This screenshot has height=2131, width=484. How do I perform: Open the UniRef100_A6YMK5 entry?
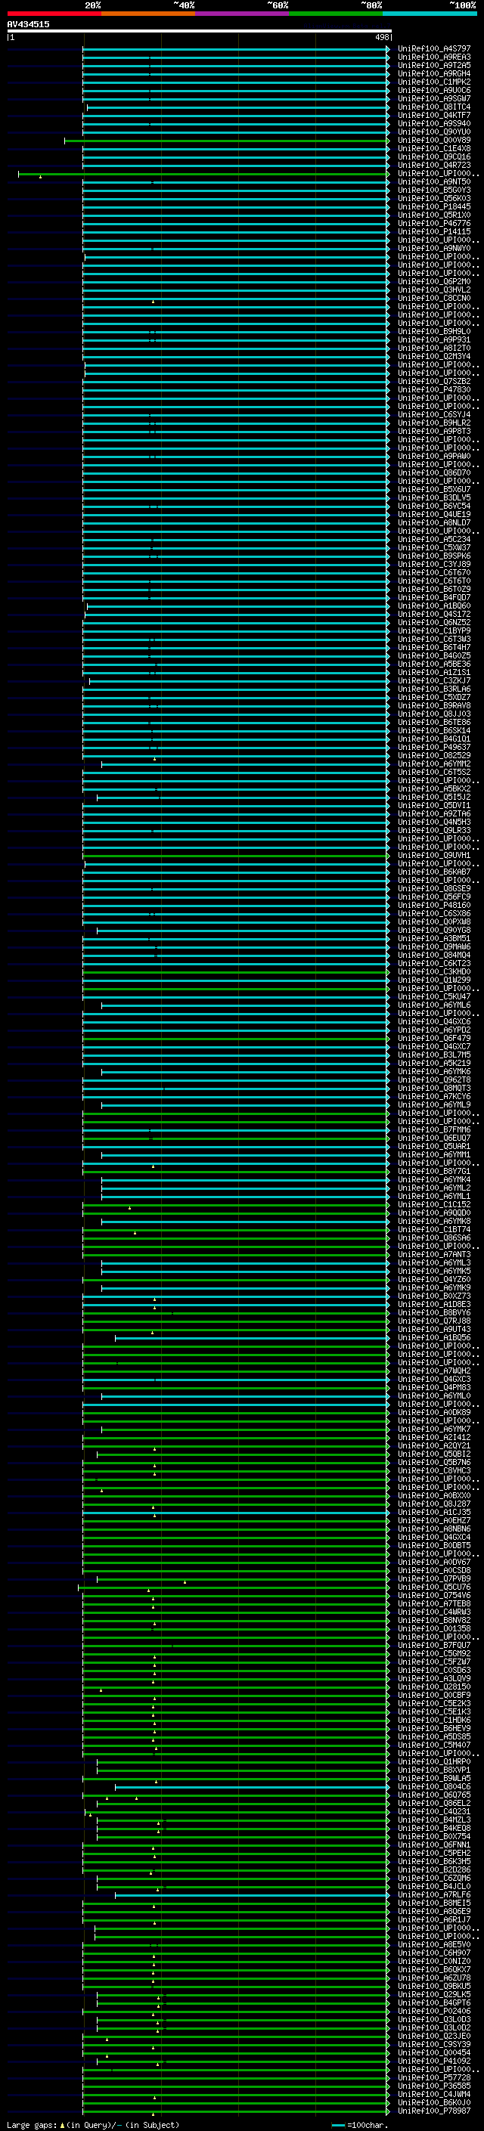pos(433,1271)
